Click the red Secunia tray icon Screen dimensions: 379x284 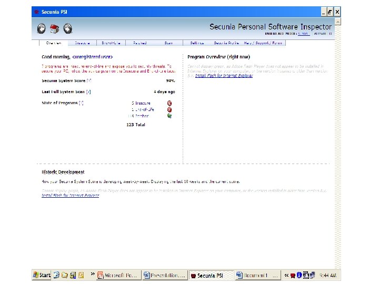click(293, 275)
